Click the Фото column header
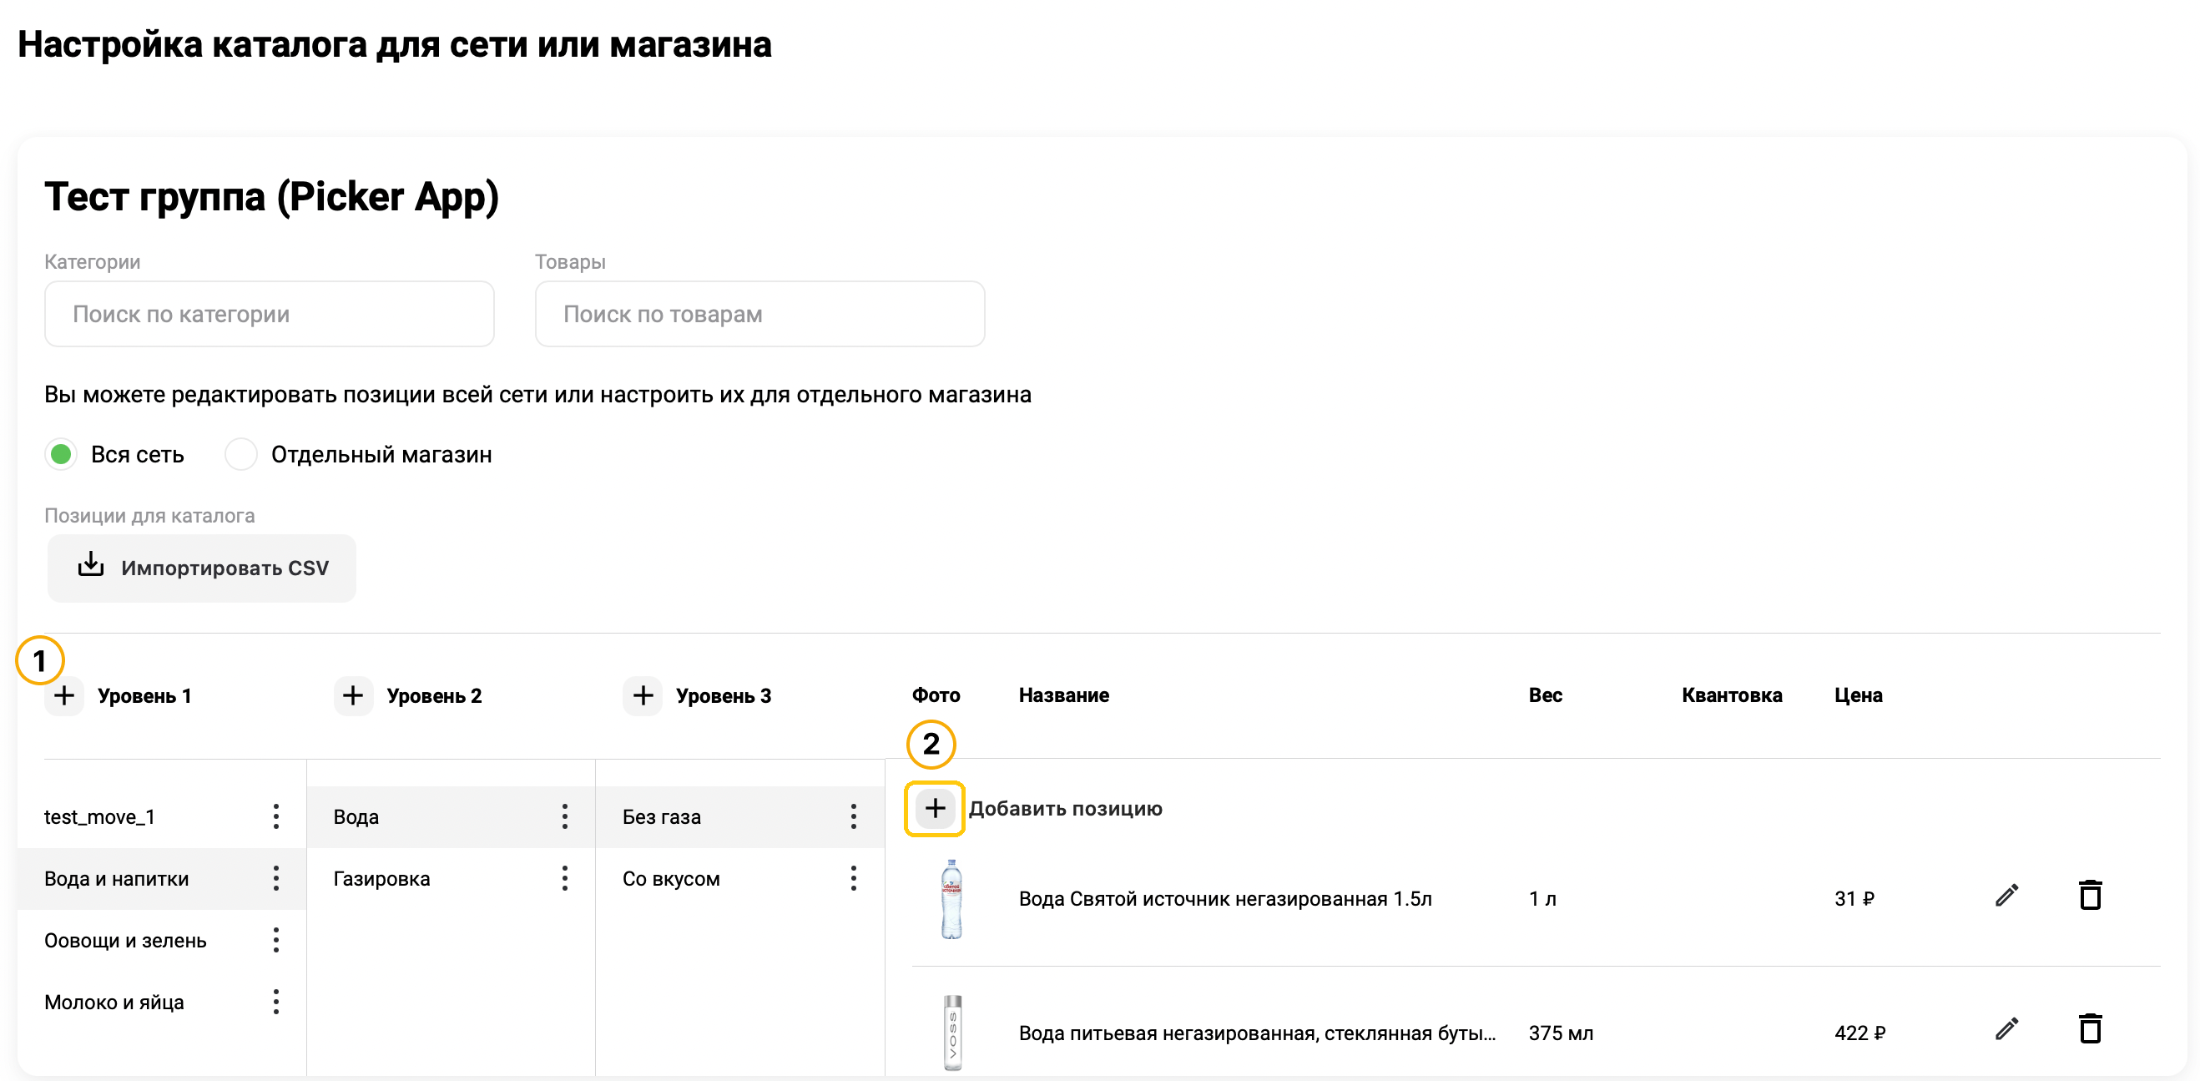The width and height of the screenshot is (2200, 1081). (x=936, y=695)
